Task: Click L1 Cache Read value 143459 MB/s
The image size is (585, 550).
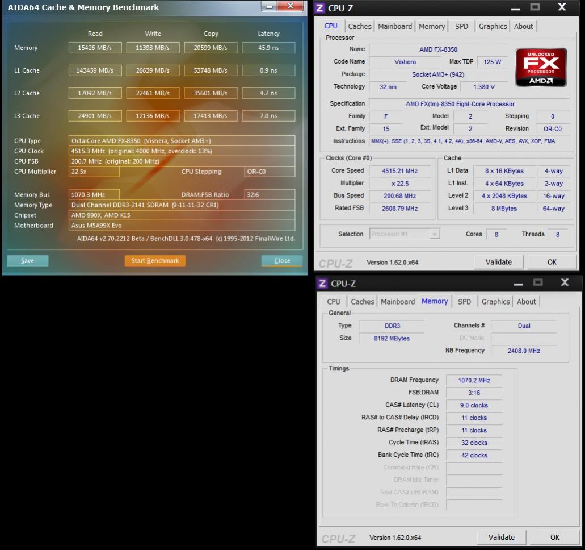Action: [95, 70]
